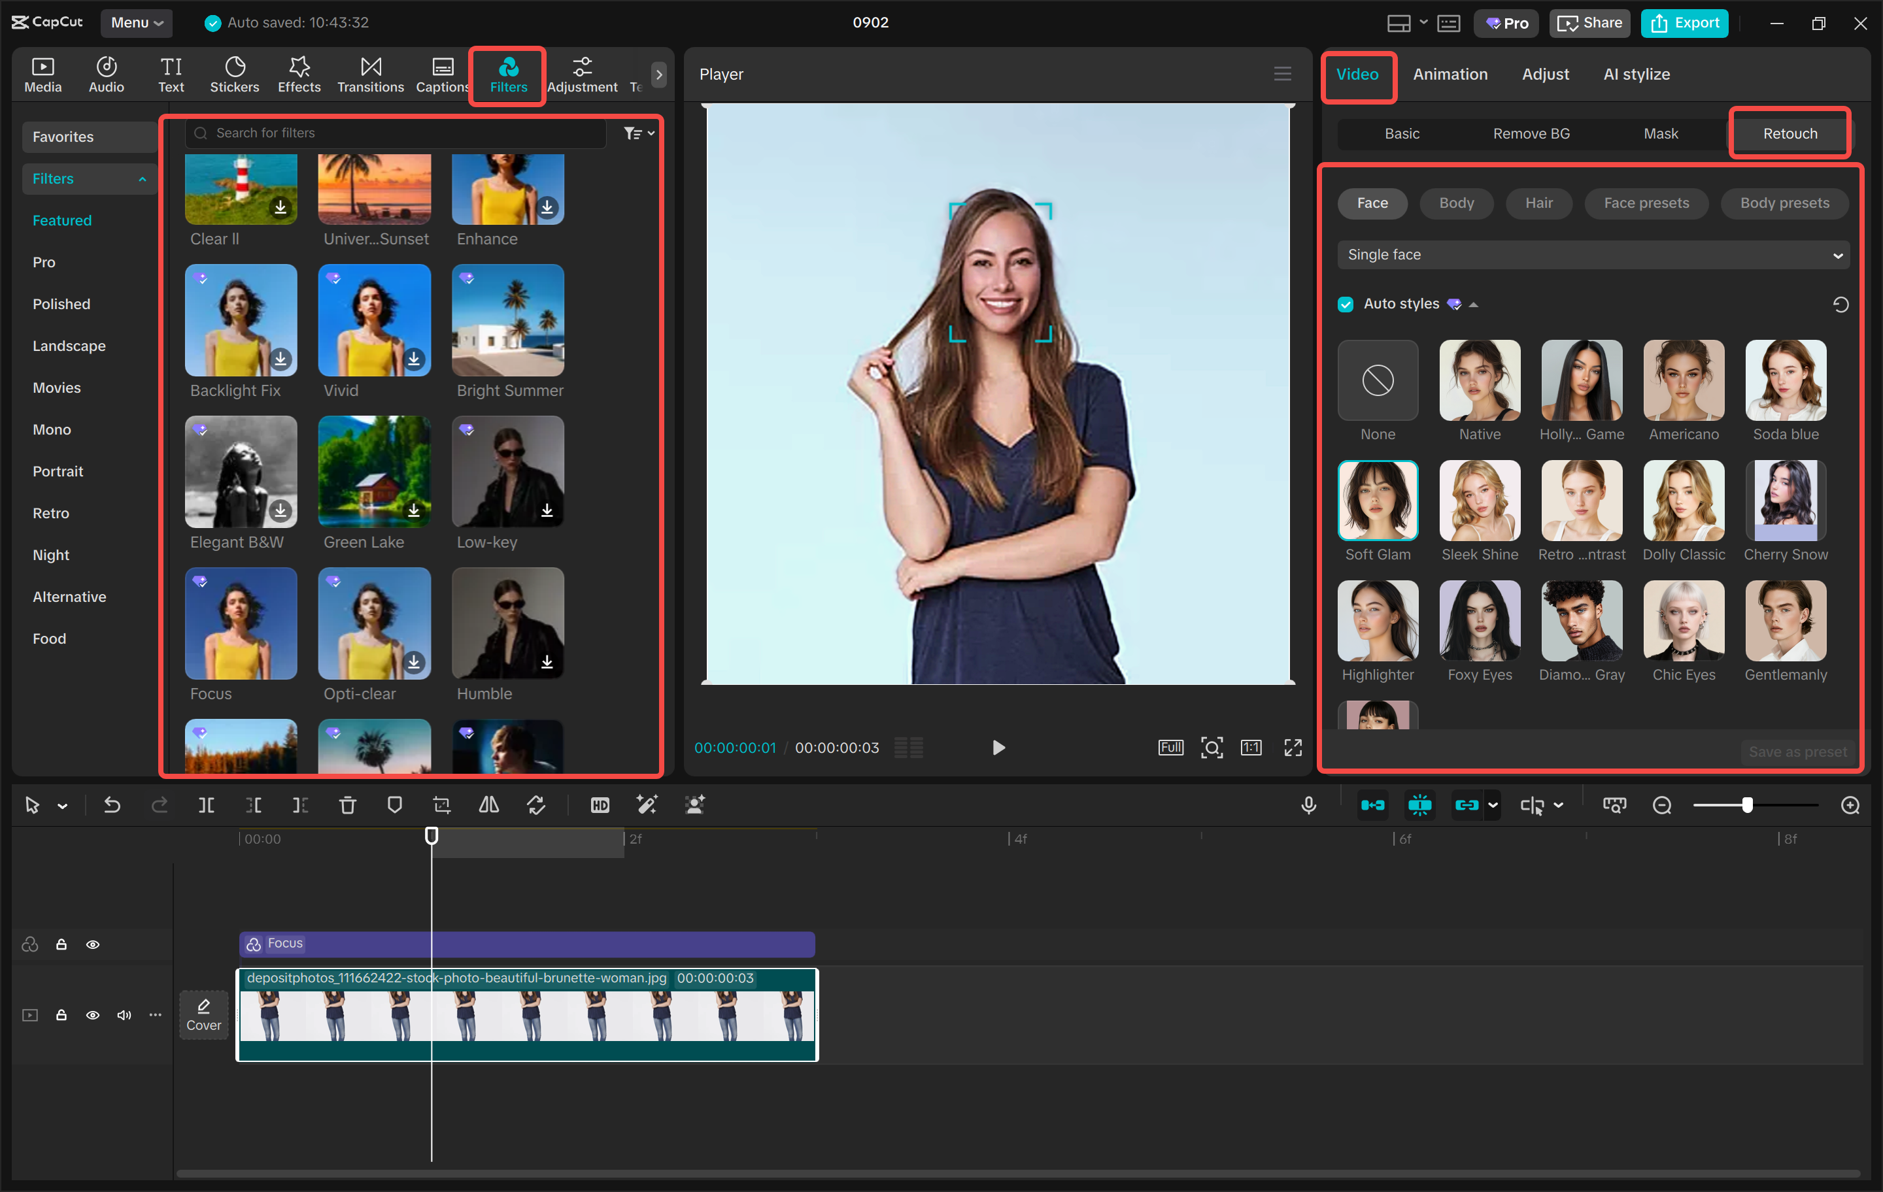Click the undo arrow icon

click(112, 805)
